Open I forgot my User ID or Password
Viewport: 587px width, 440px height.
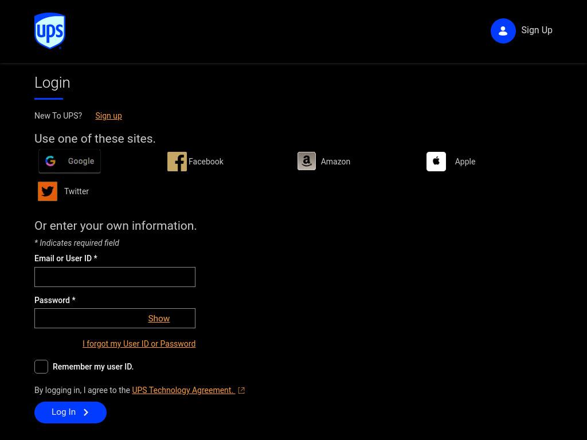(139, 344)
